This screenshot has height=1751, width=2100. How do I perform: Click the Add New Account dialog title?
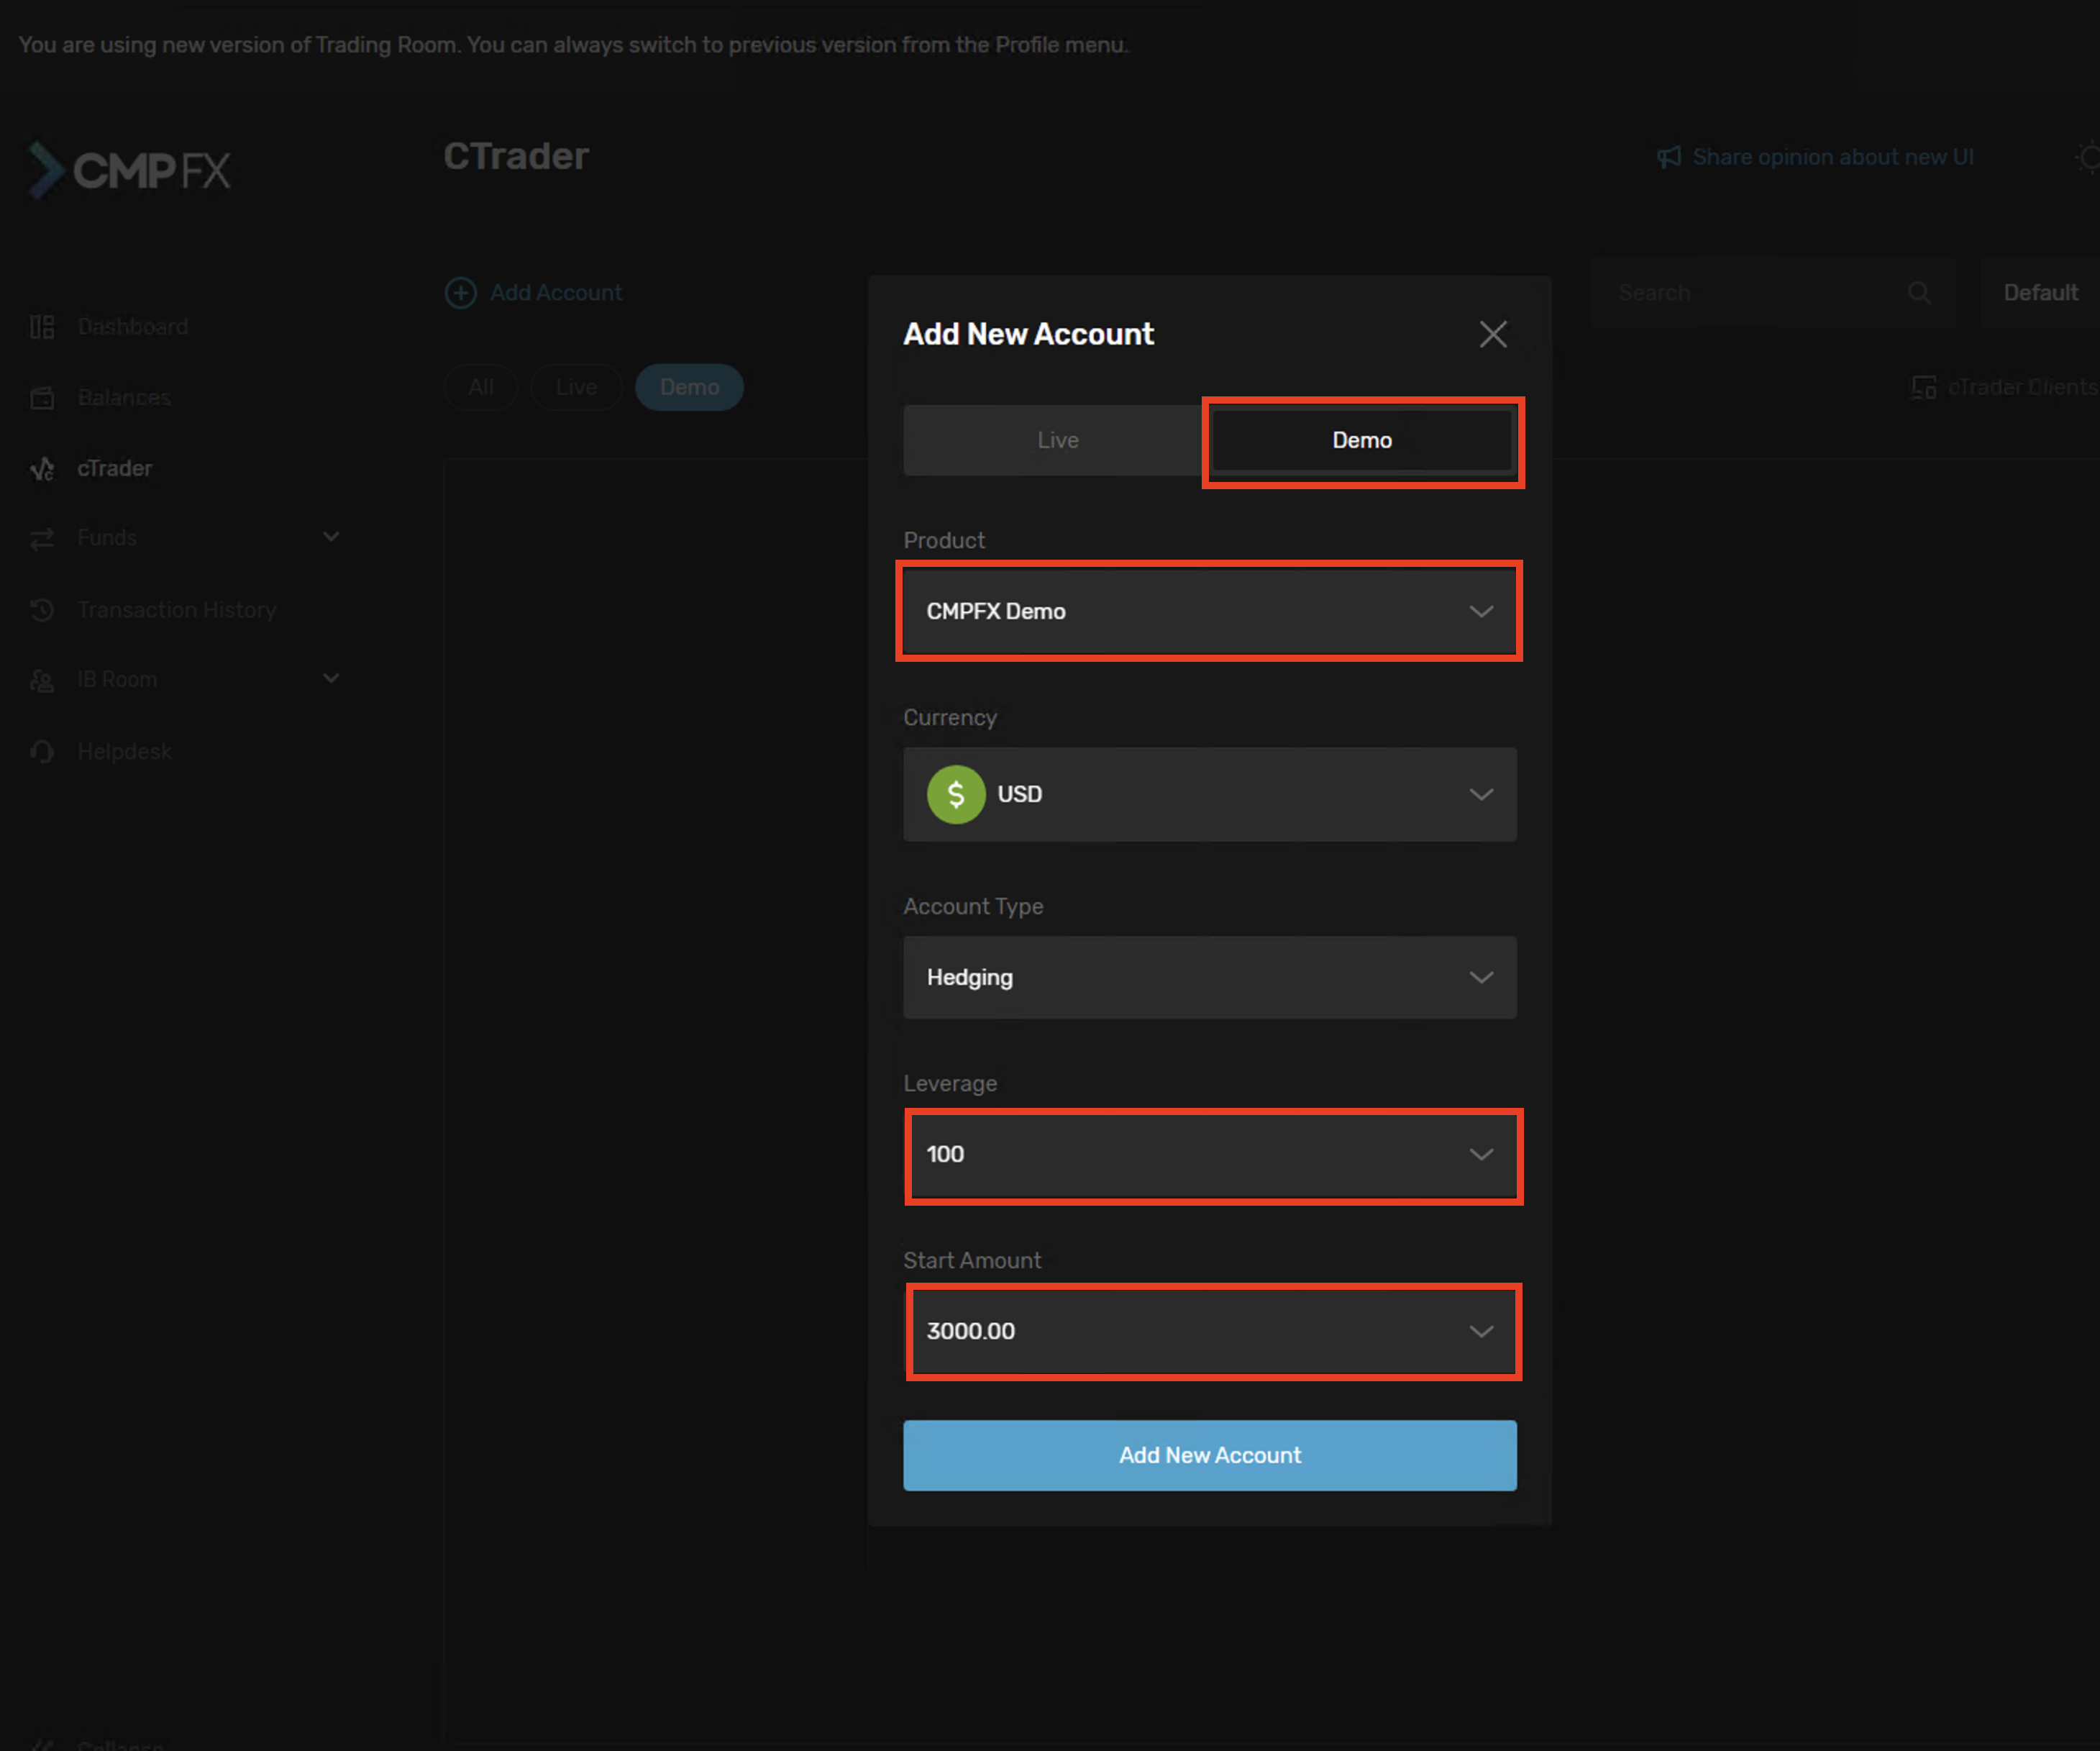pos(1028,335)
